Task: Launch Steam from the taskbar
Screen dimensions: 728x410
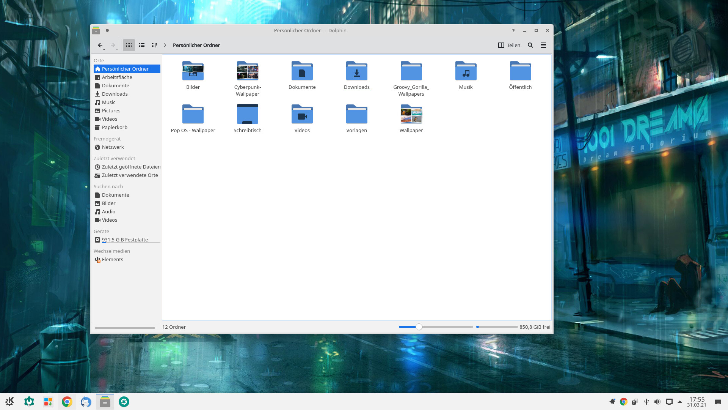Action: click(124, 401)
